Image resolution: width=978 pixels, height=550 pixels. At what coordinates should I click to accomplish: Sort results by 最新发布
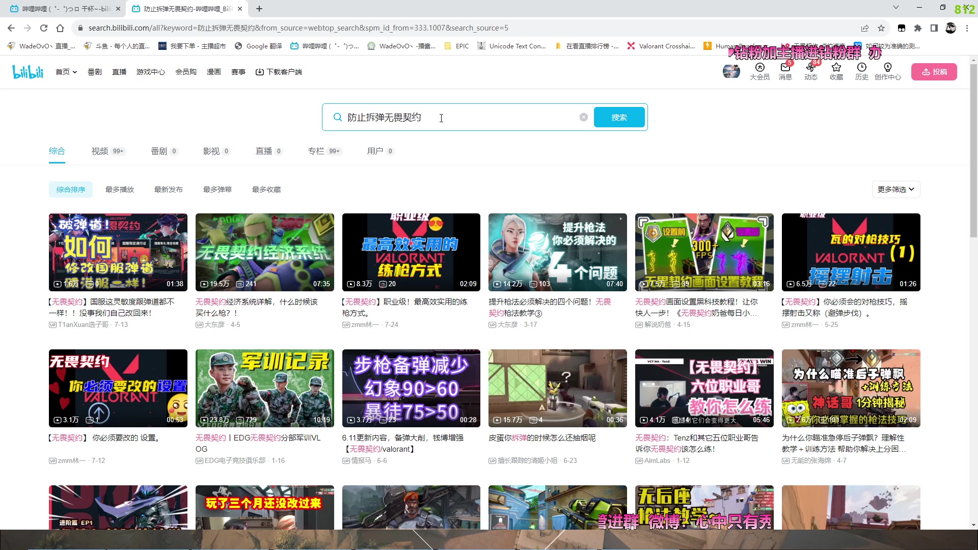click(169, 189)
